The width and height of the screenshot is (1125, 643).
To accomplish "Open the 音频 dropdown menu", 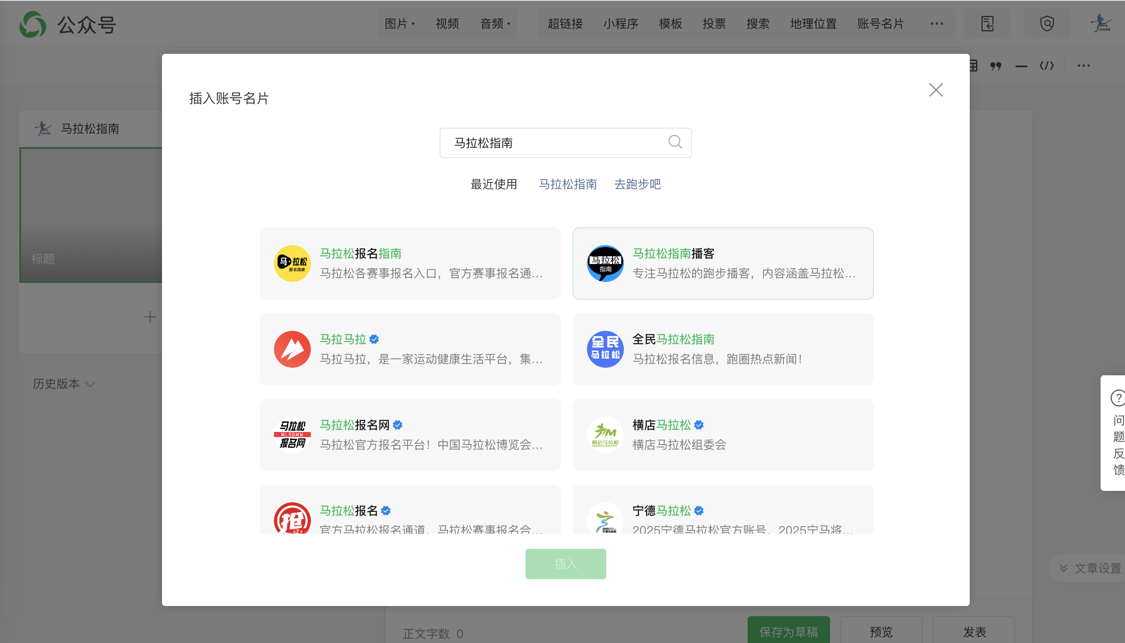I will (495, 24).
